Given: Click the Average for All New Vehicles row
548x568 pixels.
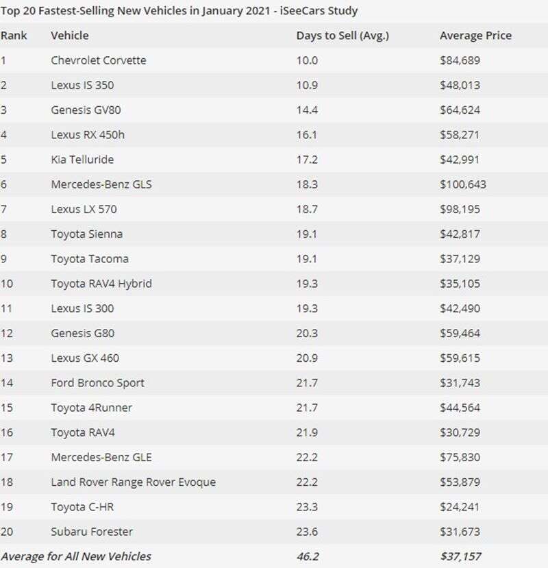Looking at the screenshot, I should [x=75, y=556].
